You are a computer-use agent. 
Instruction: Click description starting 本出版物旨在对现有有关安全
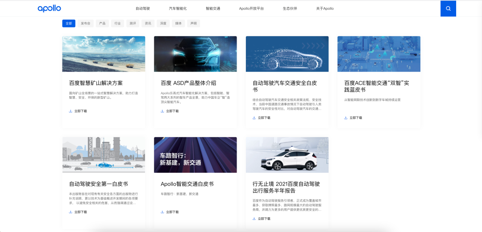[x=103, y=199]
